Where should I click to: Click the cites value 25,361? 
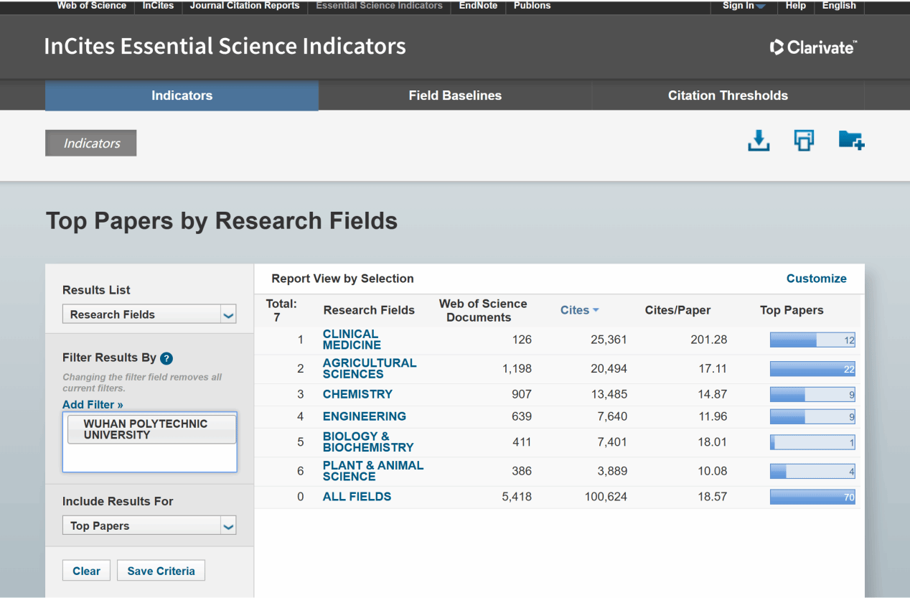click(x=609, y=340)
